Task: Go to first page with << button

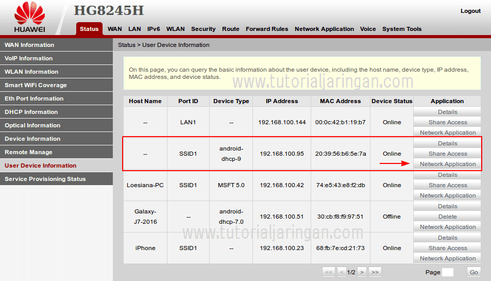Action: (329, 272)
